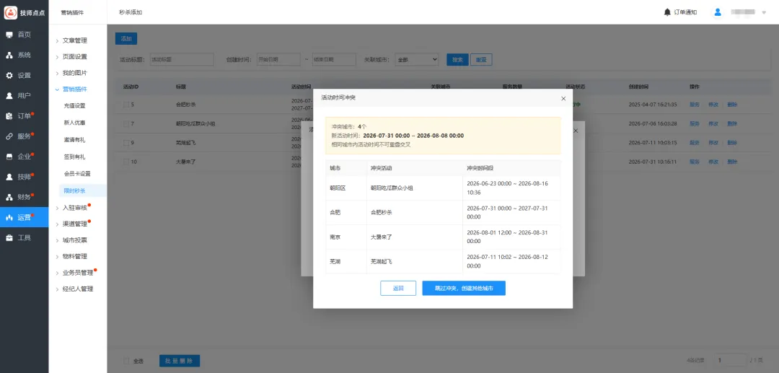The image size is (779, 373).
Task: Click the 秒杀添加 breadcrumb title
Action: click(x=131, y=12)
